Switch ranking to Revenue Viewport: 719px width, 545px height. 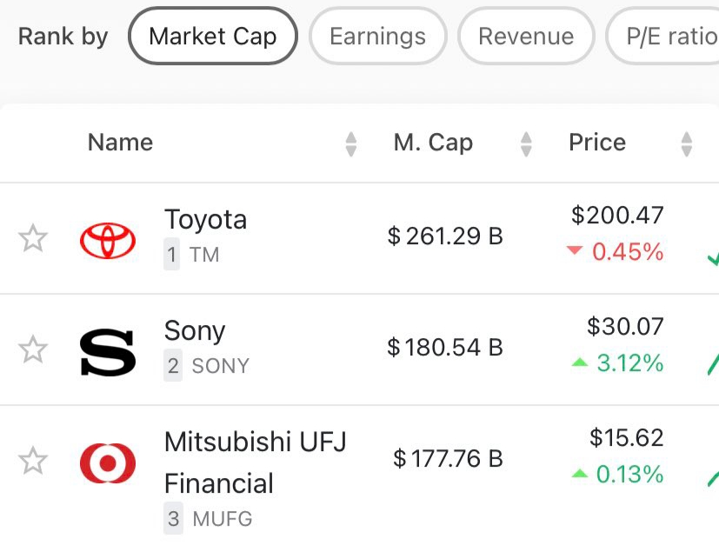(526, 37)
